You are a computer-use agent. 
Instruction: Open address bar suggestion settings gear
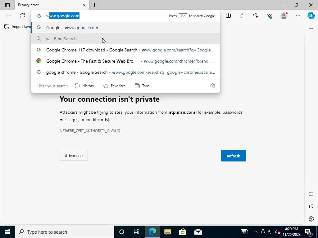(x=212, y=86)
